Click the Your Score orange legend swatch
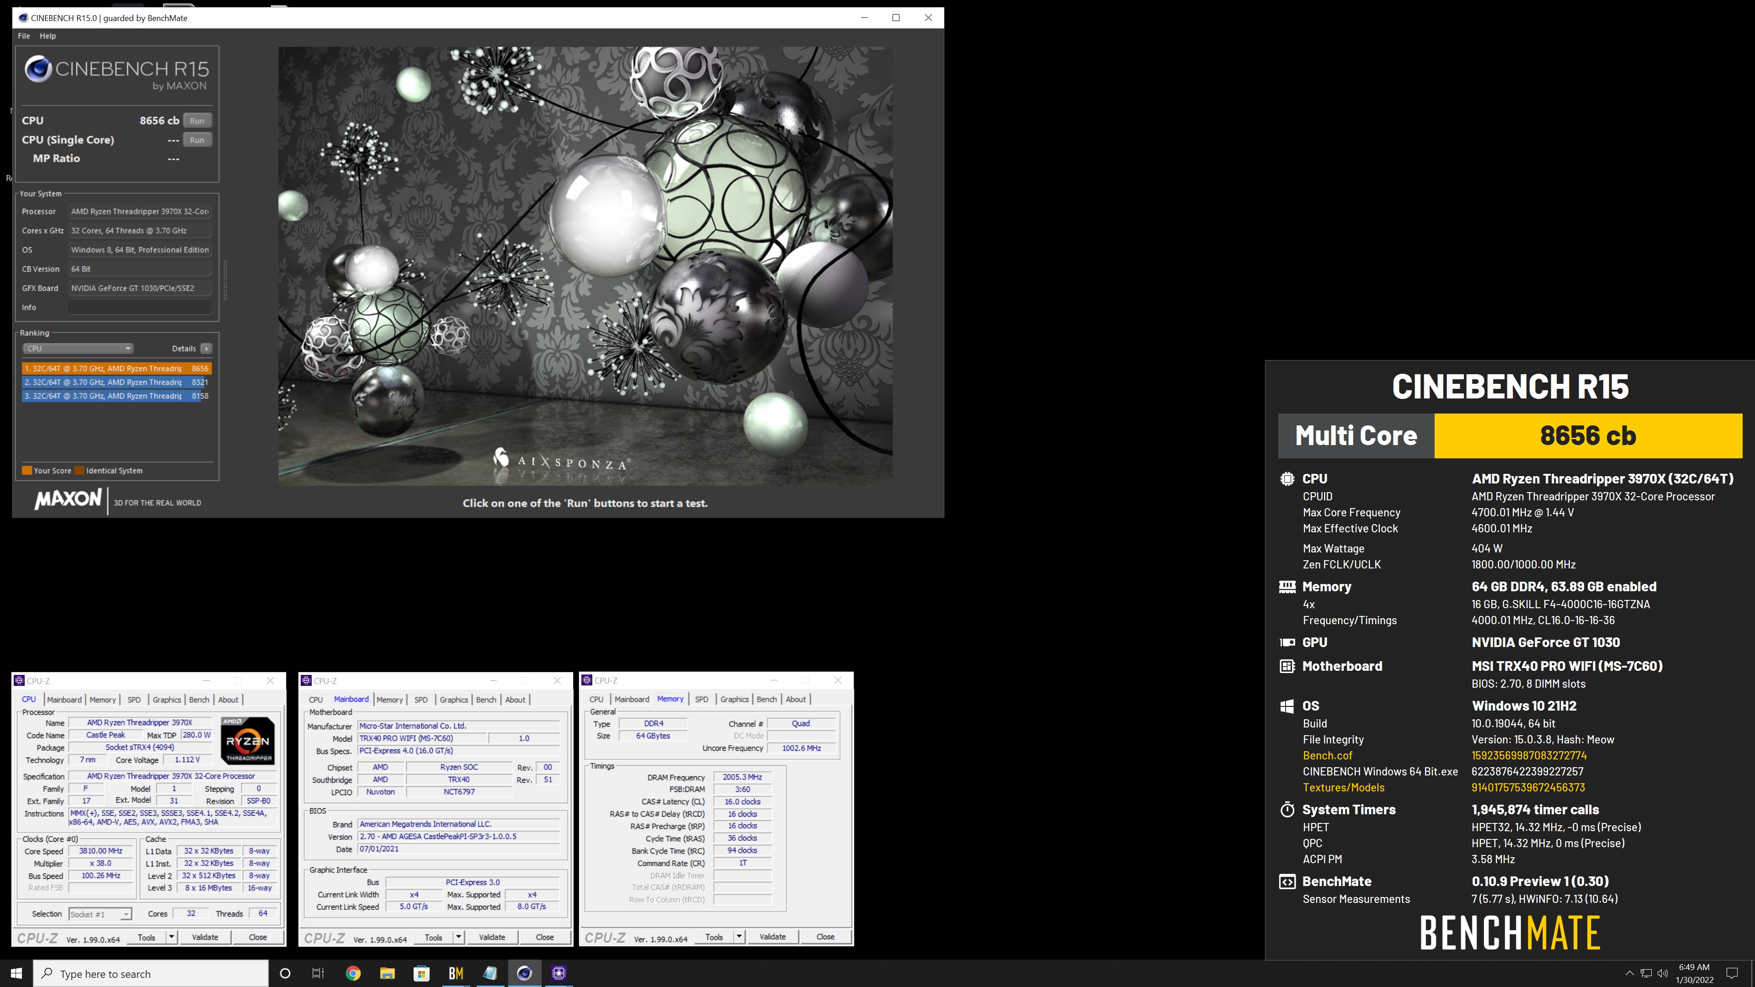 pyautogui.click(x=27, y=470)
